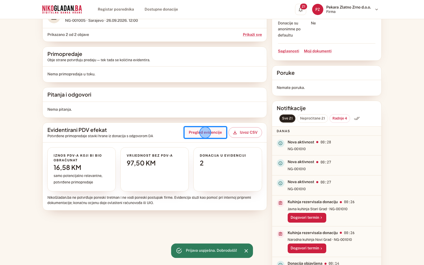Click the Pitanja i odgovori heading
The height and width of the screenshot is (265, 424).
69,95
